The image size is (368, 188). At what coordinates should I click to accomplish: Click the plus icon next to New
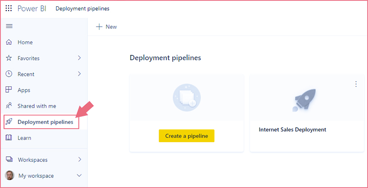pos(99,27)
